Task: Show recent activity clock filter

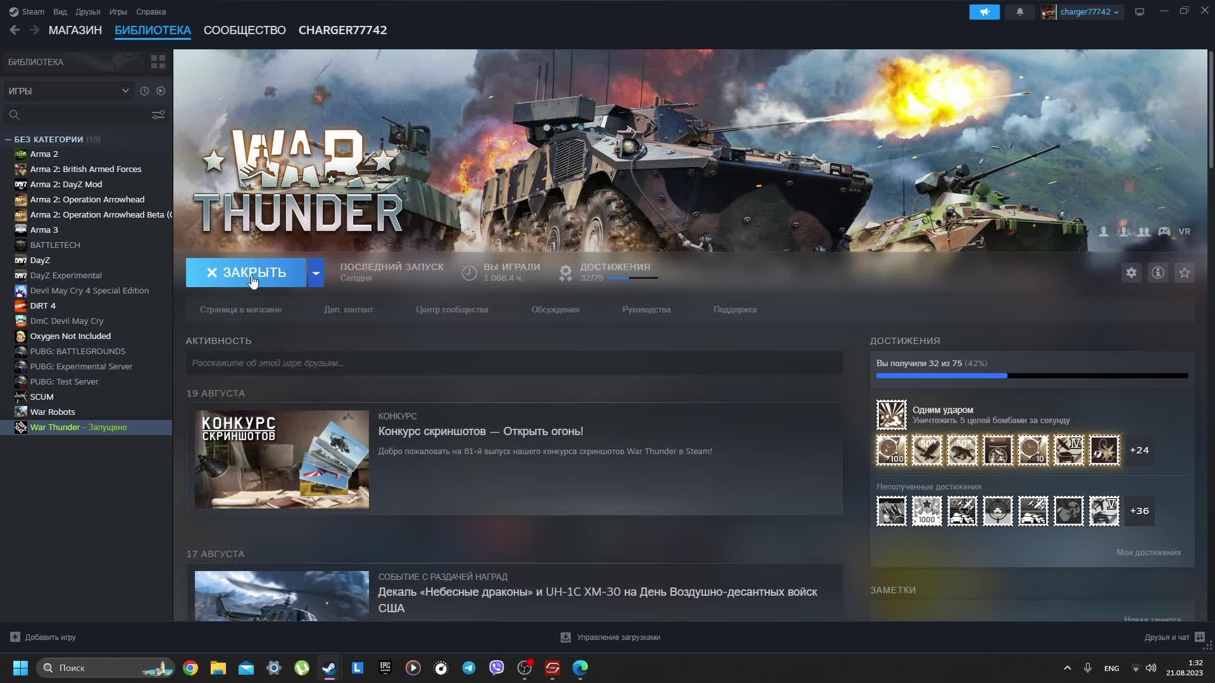Action: point(144,91)
